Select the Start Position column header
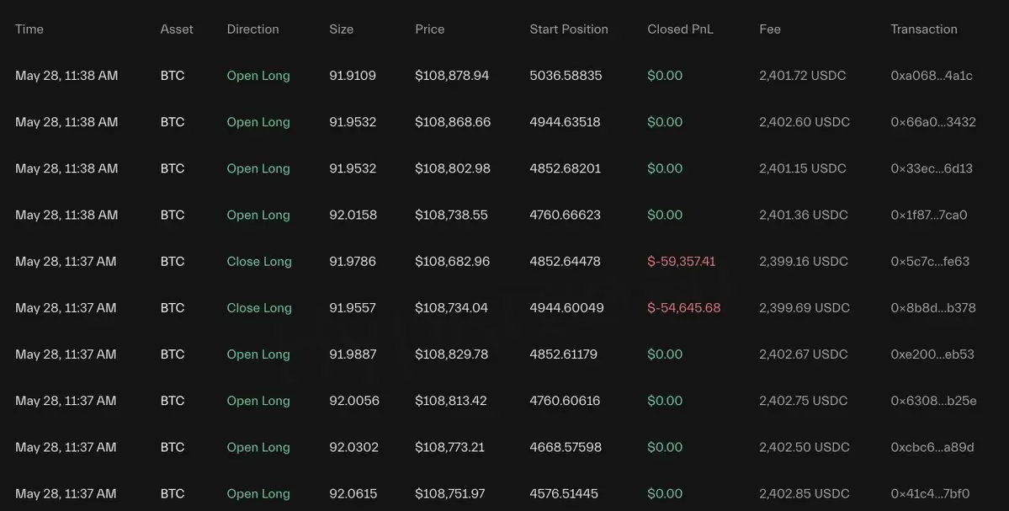 [x=569, y=29]
